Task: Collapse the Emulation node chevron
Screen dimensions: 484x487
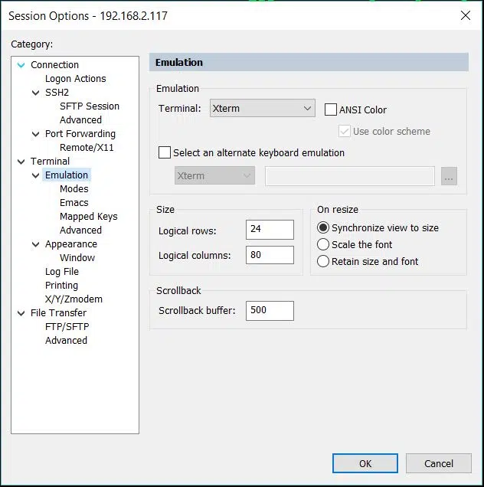Action: tap(36, 175)
